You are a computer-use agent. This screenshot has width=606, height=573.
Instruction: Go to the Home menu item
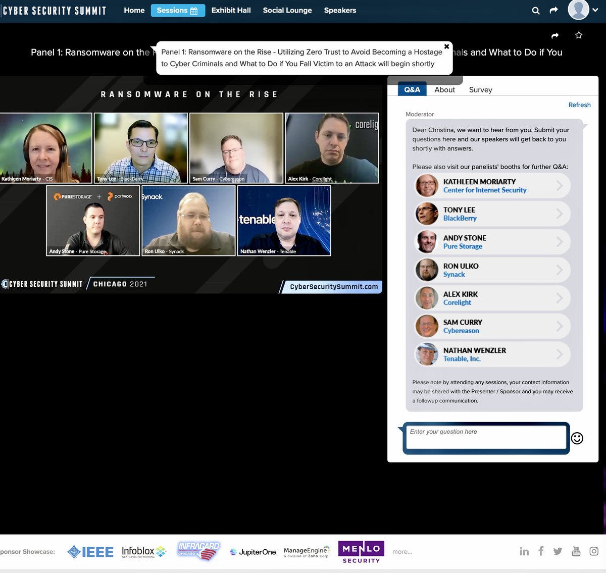[x=134, y=10]
